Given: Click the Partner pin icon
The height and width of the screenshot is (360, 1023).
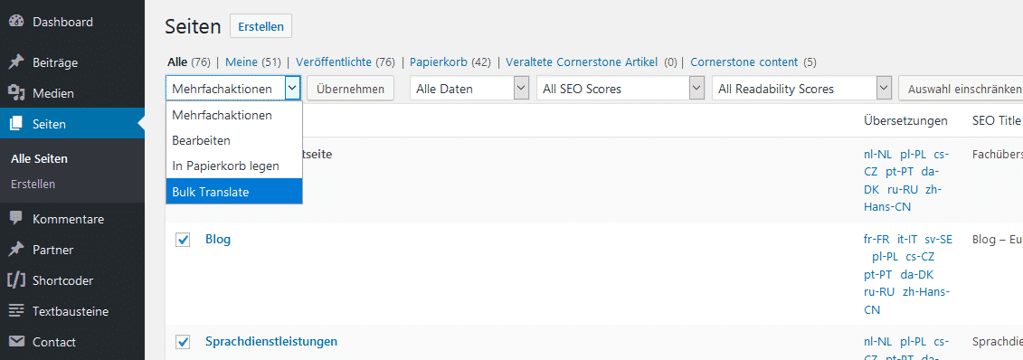Looking at the screenshot, I should point(16,250).
